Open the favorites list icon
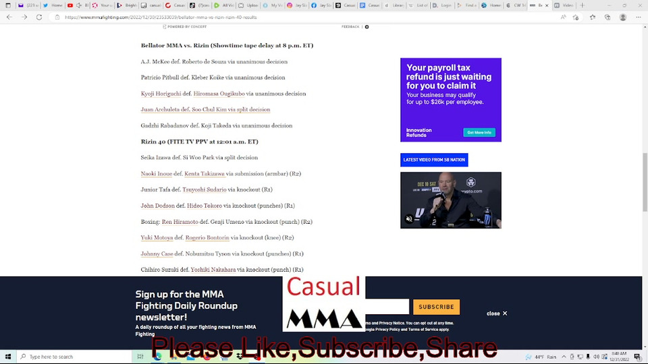Image resolution: width=648 pixels, height=364 pixels. pos(593,18)
